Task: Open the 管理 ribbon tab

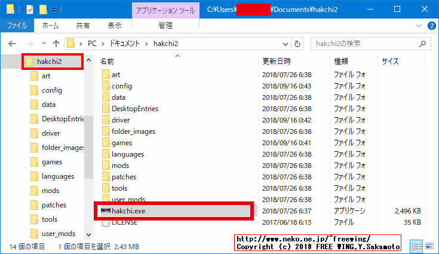Action: tap(165, 26)
